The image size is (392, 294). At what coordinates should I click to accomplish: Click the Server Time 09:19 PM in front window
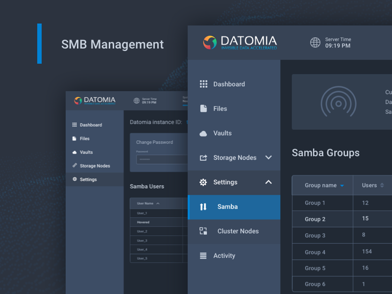tap(338, 43)
